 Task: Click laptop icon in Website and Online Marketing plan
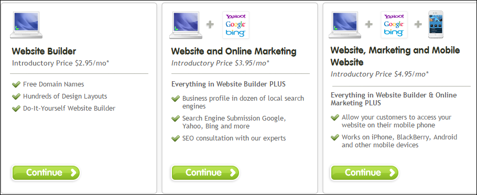tap(186, 25)
